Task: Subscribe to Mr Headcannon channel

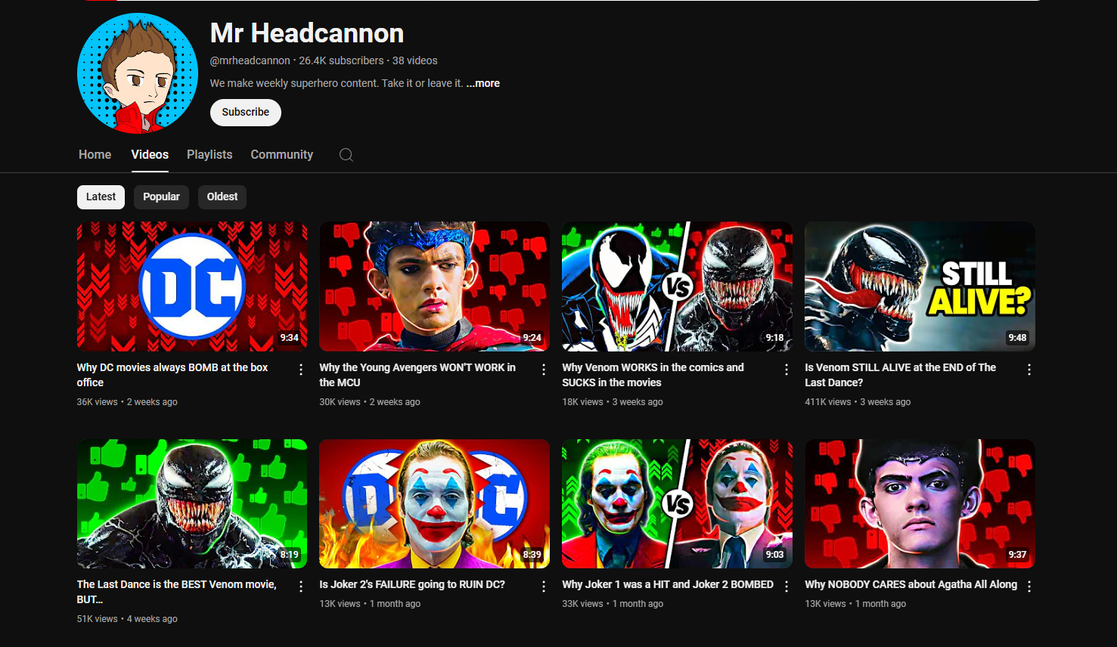Action: coord(246,112)
